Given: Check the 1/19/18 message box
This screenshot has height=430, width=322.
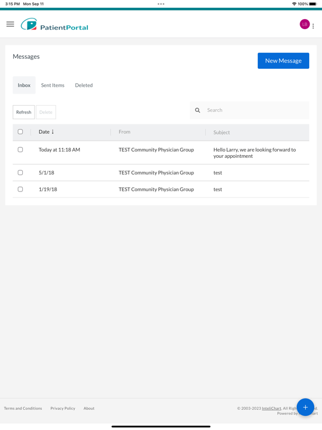Looking at the screenshot, I should (x=20, y=189).
